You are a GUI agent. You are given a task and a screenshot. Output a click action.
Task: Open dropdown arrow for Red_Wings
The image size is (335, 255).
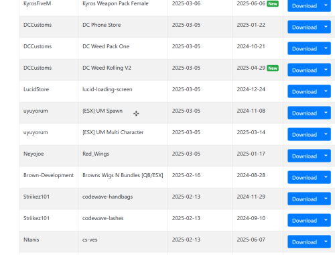pyautogui.click(x=326, y=156)
